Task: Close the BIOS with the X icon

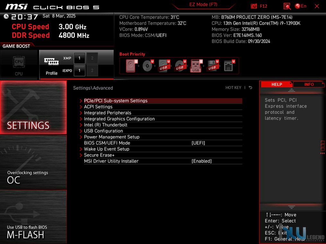Action: [317, 6]
